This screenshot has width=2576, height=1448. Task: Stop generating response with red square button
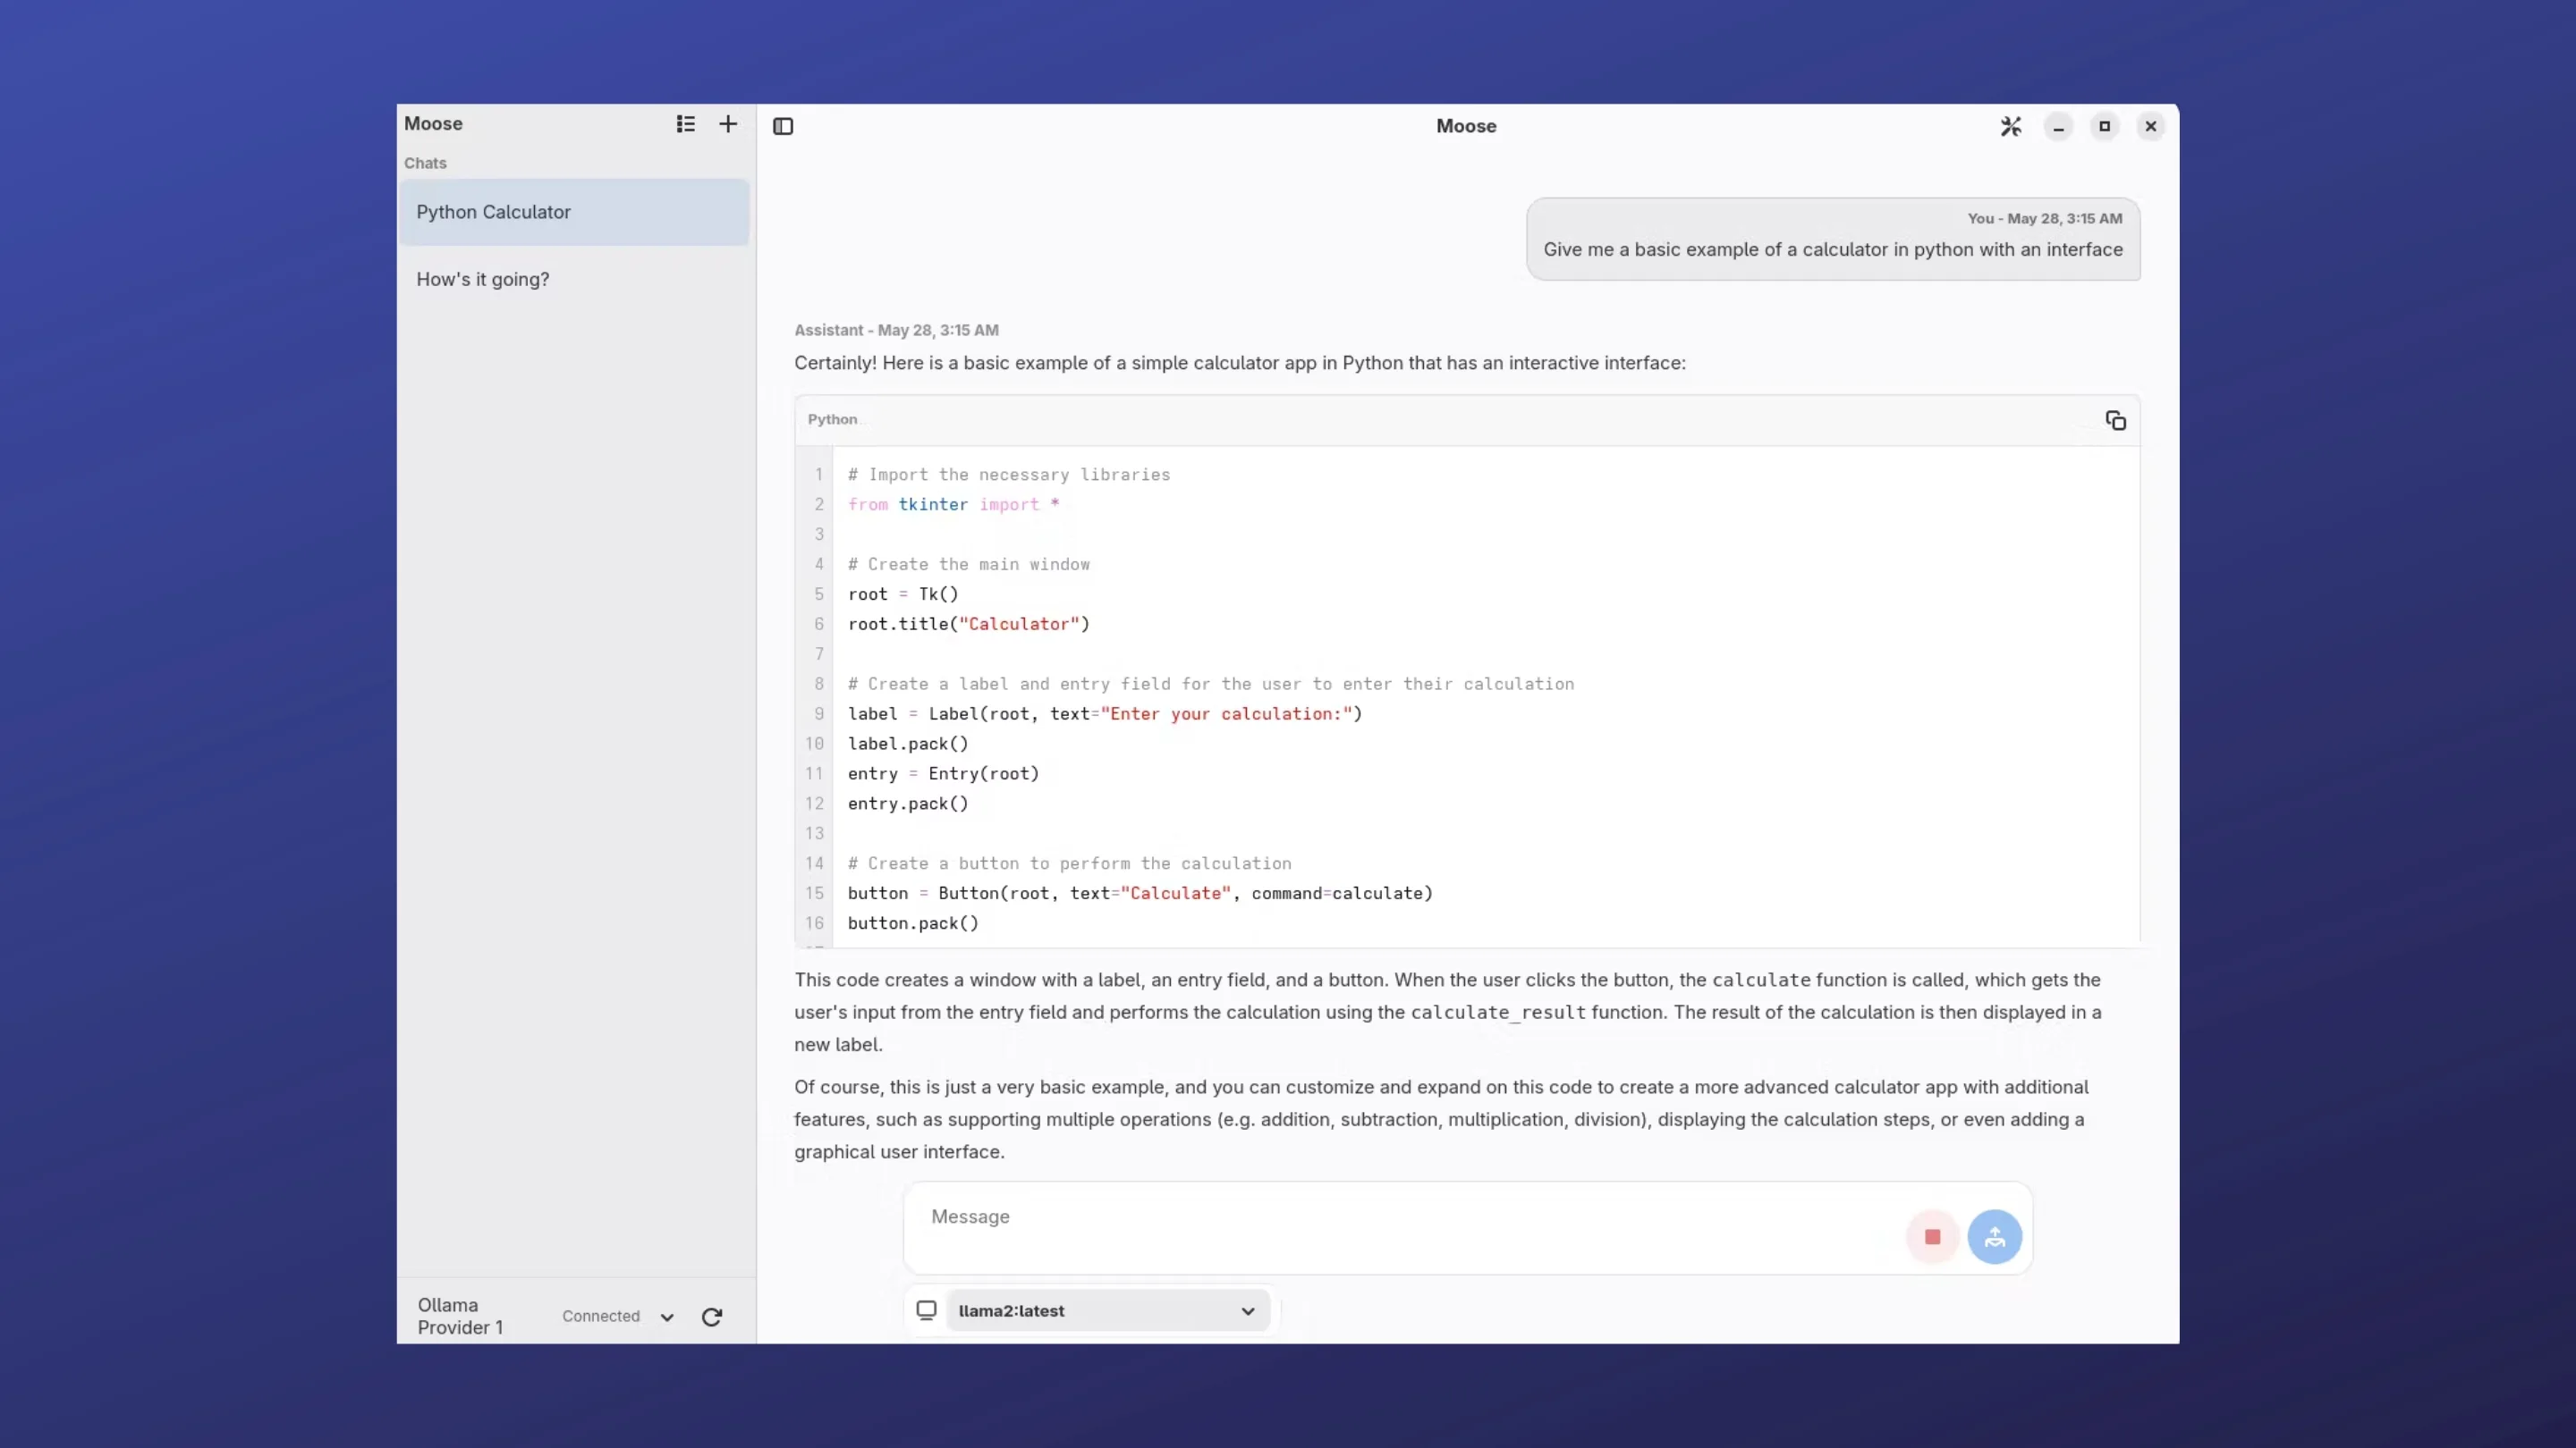1932,1237
